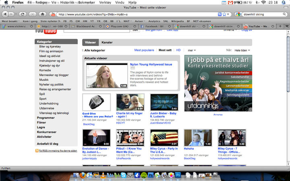290x181 pixels.
Task: Switch to the Blackboard browser tab
Action: pos(86,27)
